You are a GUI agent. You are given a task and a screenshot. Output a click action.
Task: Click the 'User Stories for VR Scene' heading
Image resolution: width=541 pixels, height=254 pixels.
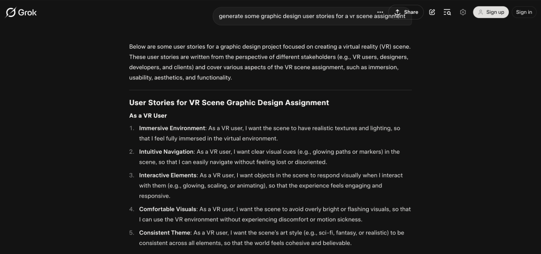coord(229,102)
